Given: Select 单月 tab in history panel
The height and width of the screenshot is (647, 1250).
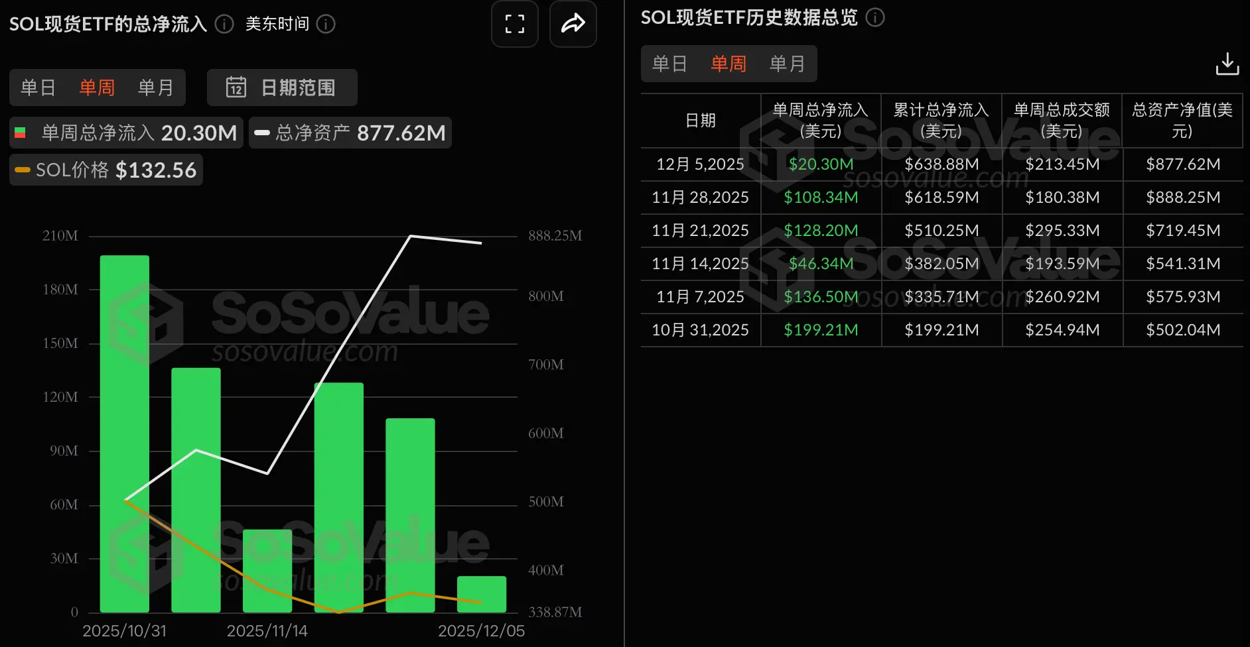Looking at the screenshot, I should click(x=787, y=64).
